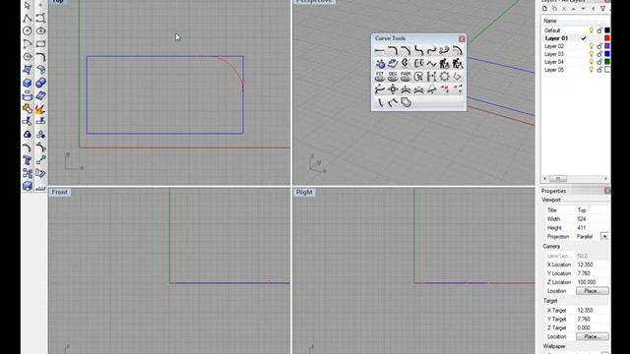
Task: Select the blue Box solid tool
Action: pyautogui.click(x=28, y=83)
